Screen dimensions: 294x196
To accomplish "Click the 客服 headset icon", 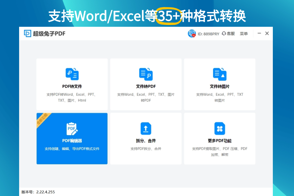I will pyautogui.click(x=224, y=34).
